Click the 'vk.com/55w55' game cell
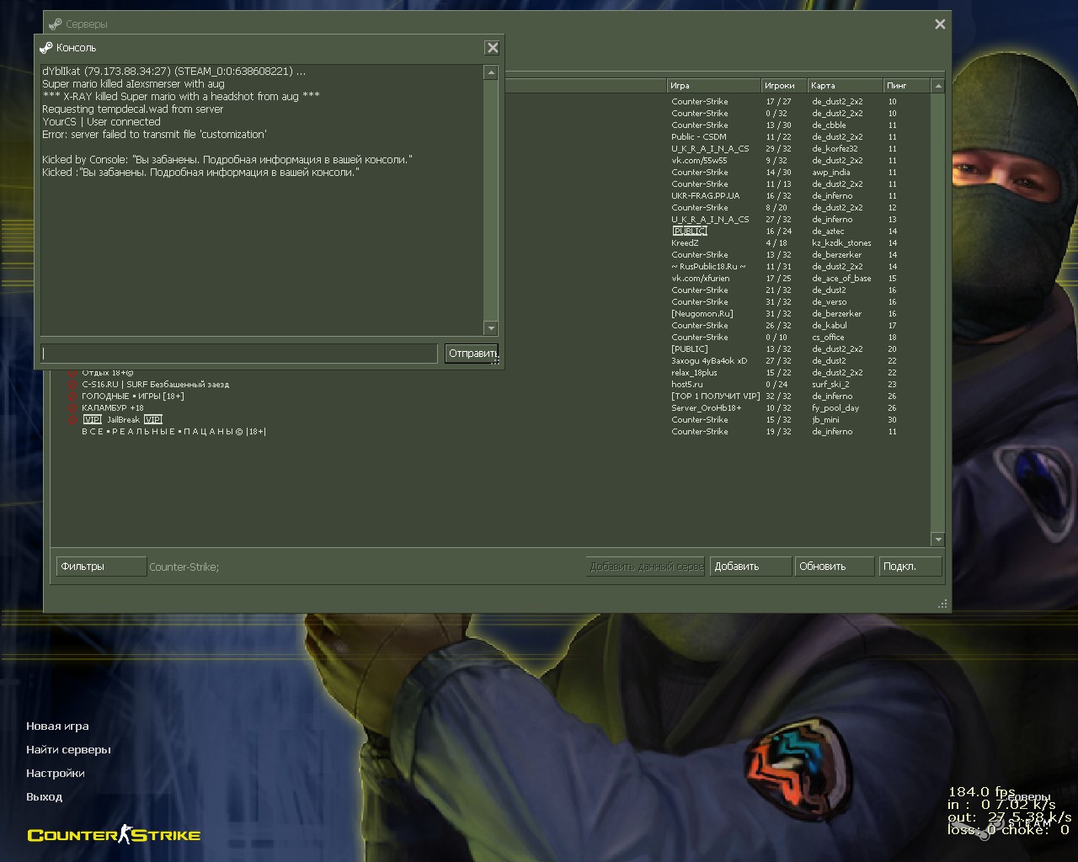The height and width of the screenshot is (862, 1078). pyautogui.click(x=699, y=161)
